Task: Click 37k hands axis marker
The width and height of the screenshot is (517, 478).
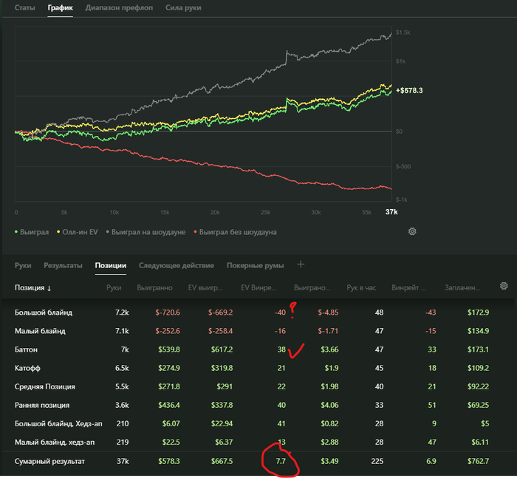Action: tap(391, 212)
